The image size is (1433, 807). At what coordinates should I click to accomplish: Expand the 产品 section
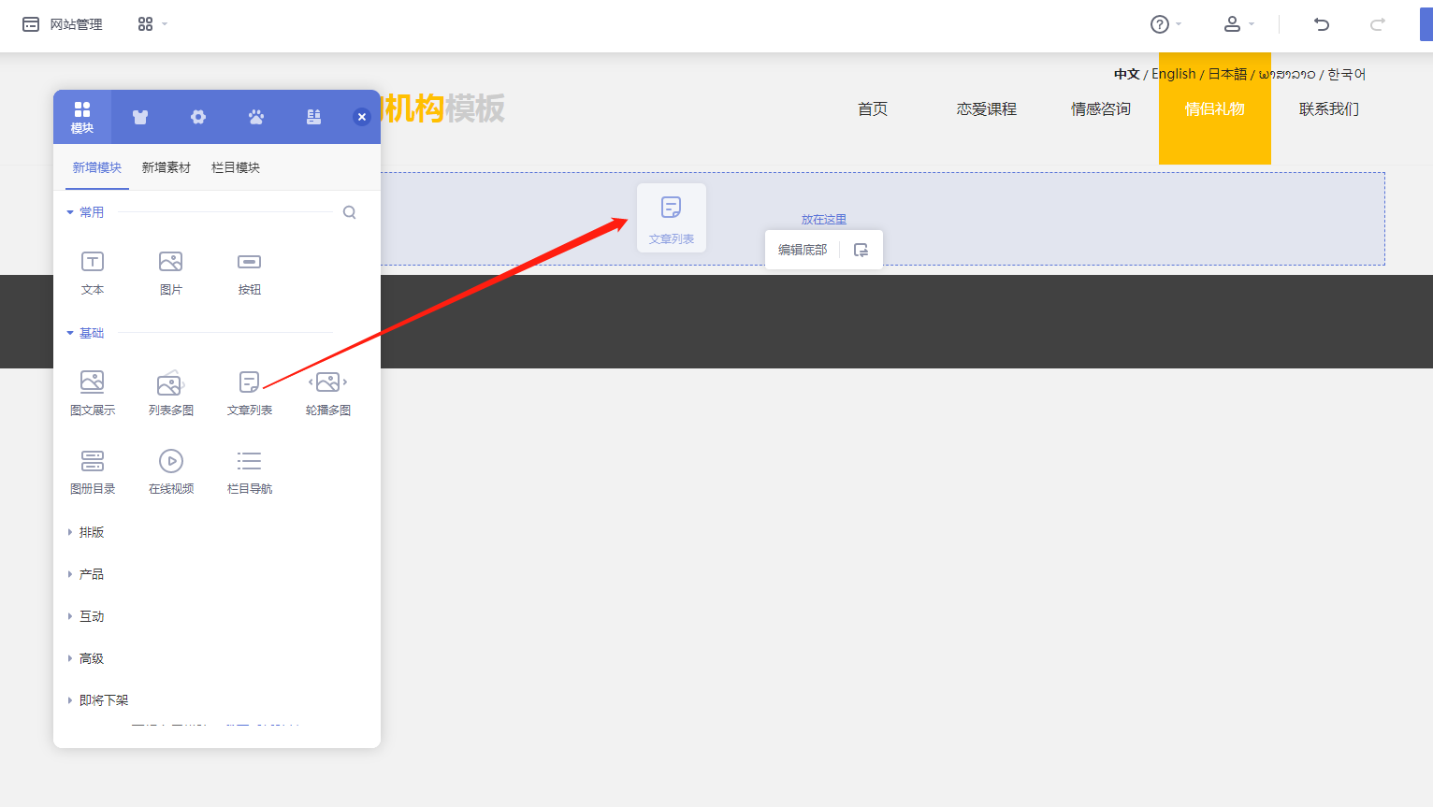(x=85, y=574)
